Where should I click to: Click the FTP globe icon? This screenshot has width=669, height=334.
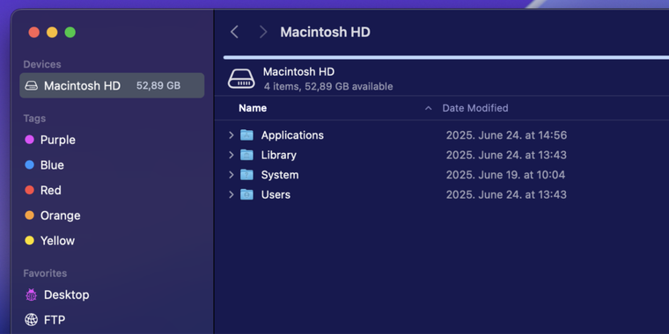(31, 320)
